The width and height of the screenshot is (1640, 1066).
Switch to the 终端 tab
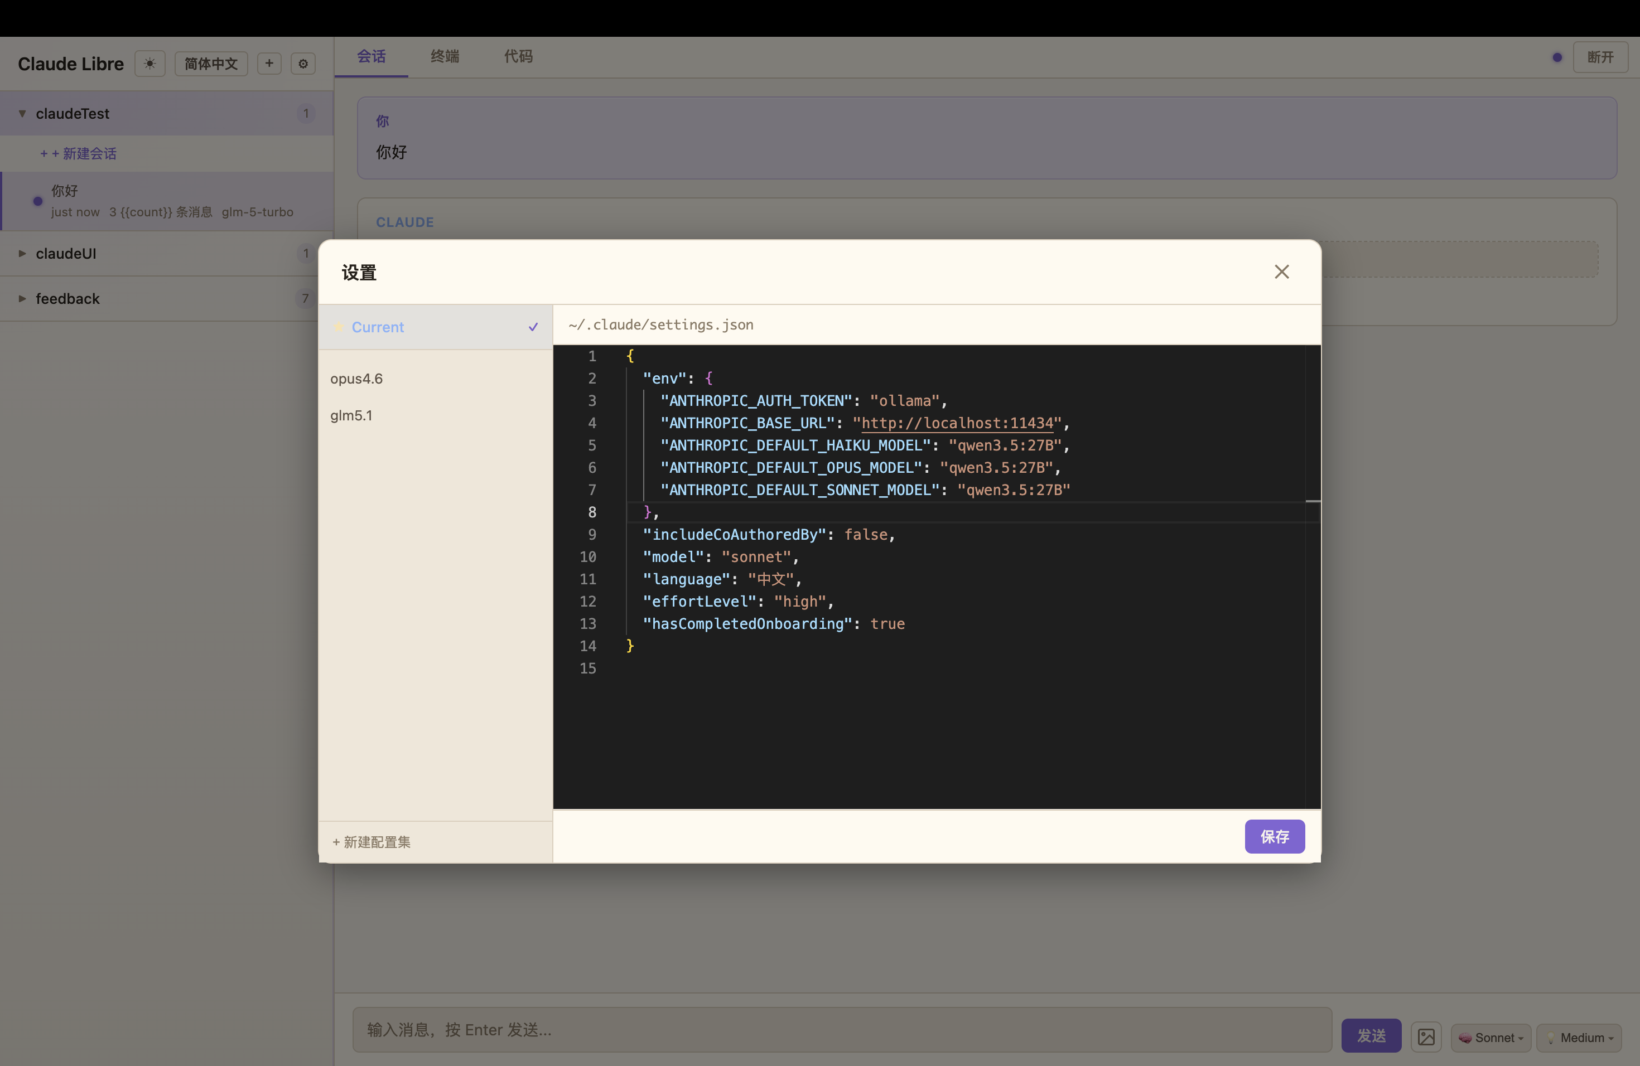click(x=445, y=56)
